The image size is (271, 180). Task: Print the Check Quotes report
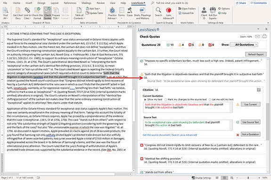(264, 36)
